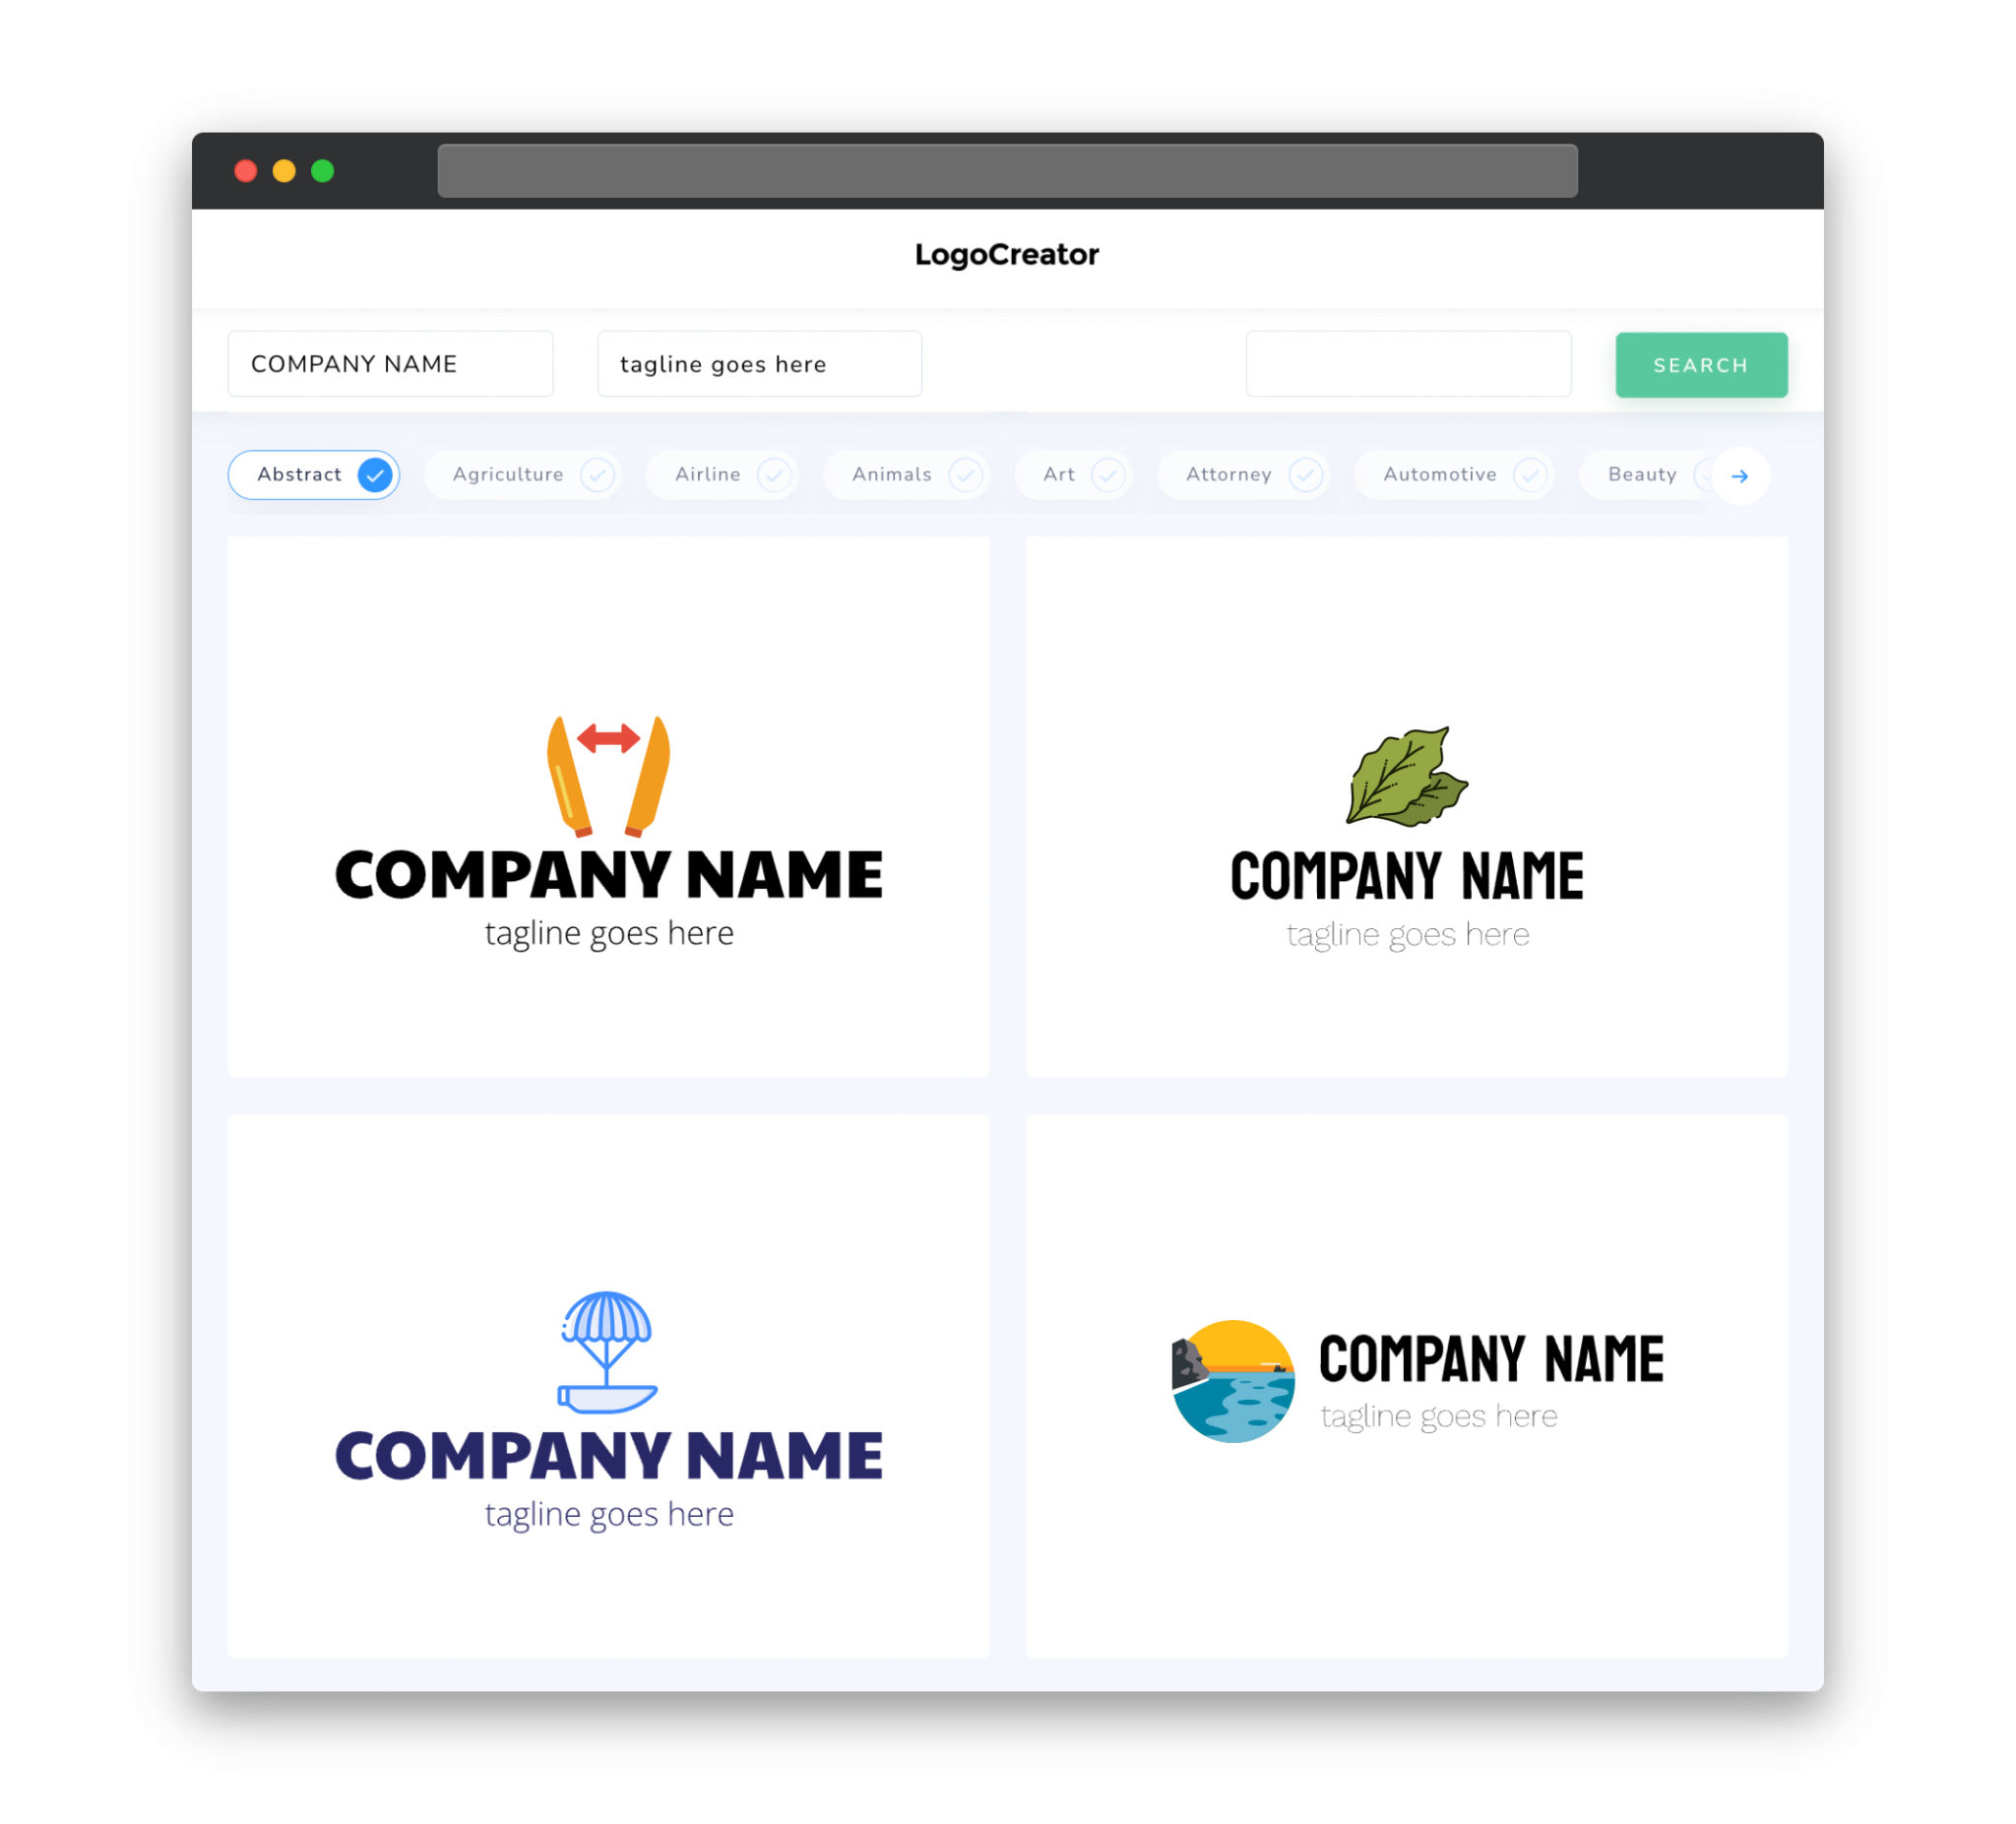Click the Abstract category checkmark icon

pos(376,474)
